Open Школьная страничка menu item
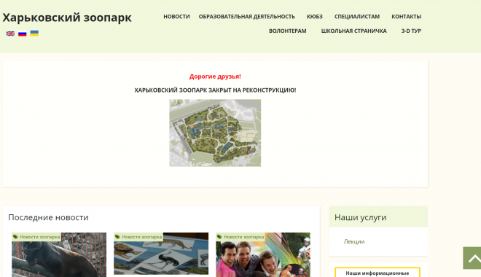This screenshot has width=481, height=277. [354, 31]
